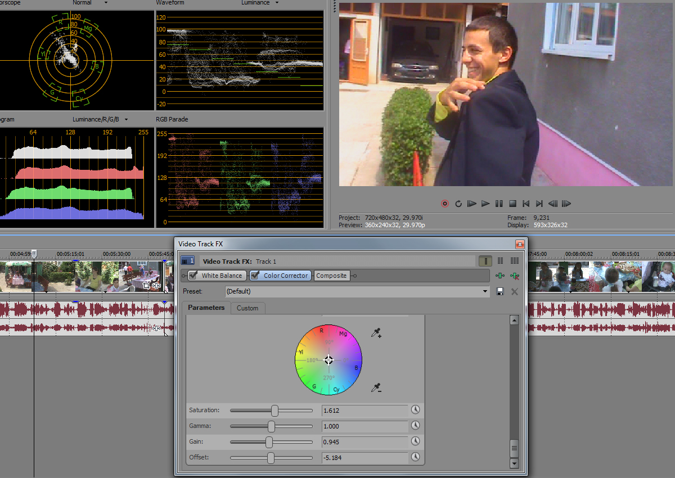675x478 pixels.
Task: Select the Parameters tab
Action: tap(206, 308)
